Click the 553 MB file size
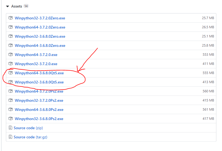The height and width of the screenshot is (151, 222). coord(208,55)
